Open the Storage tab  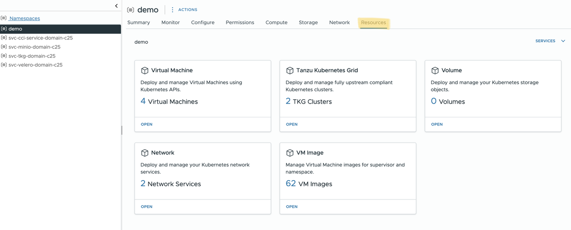coord(308,23)
